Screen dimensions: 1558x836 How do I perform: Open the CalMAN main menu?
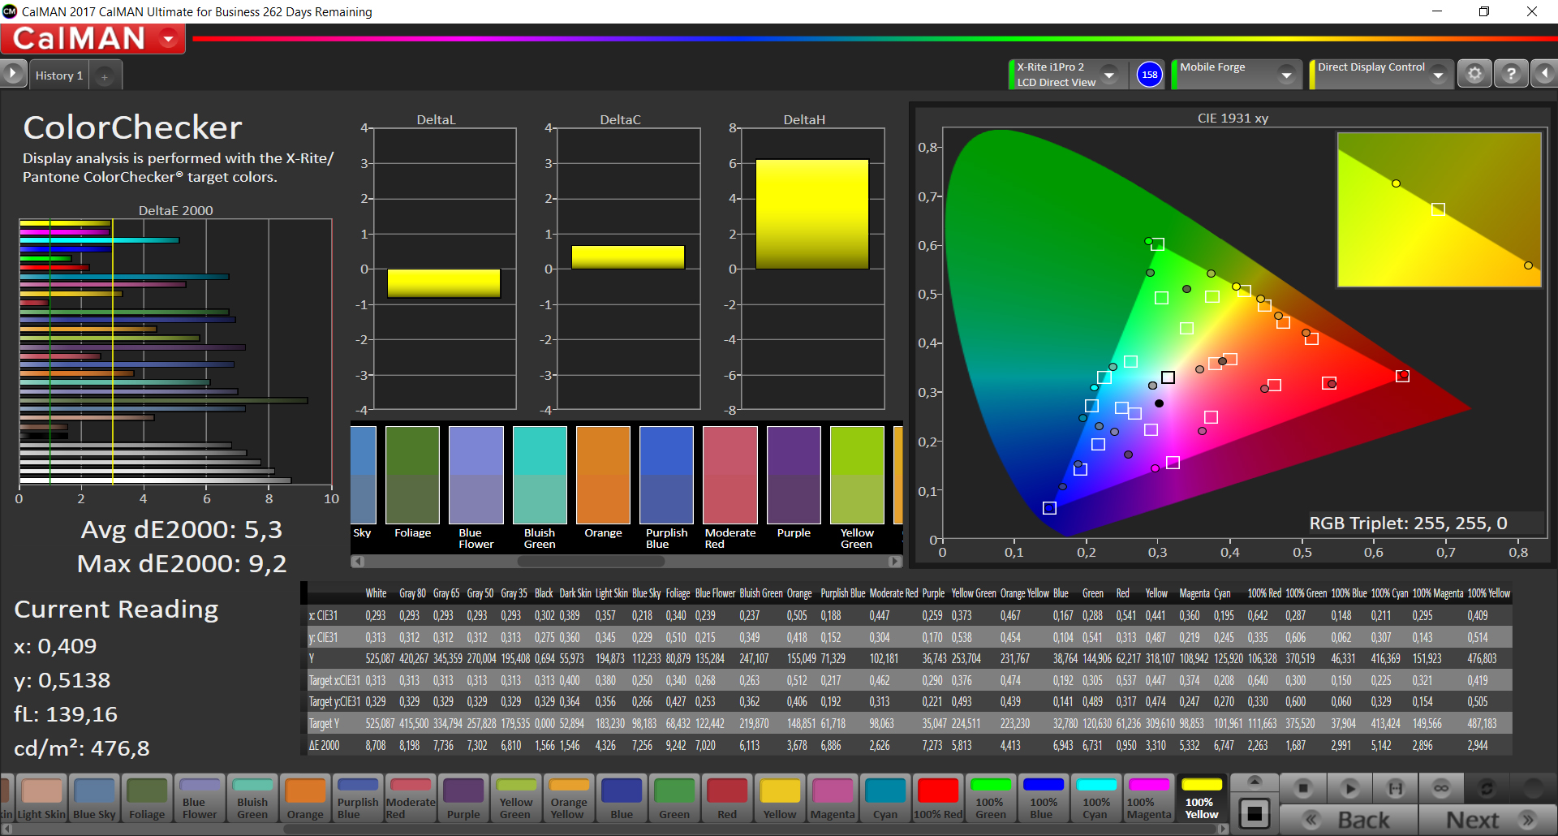[169, 38]
